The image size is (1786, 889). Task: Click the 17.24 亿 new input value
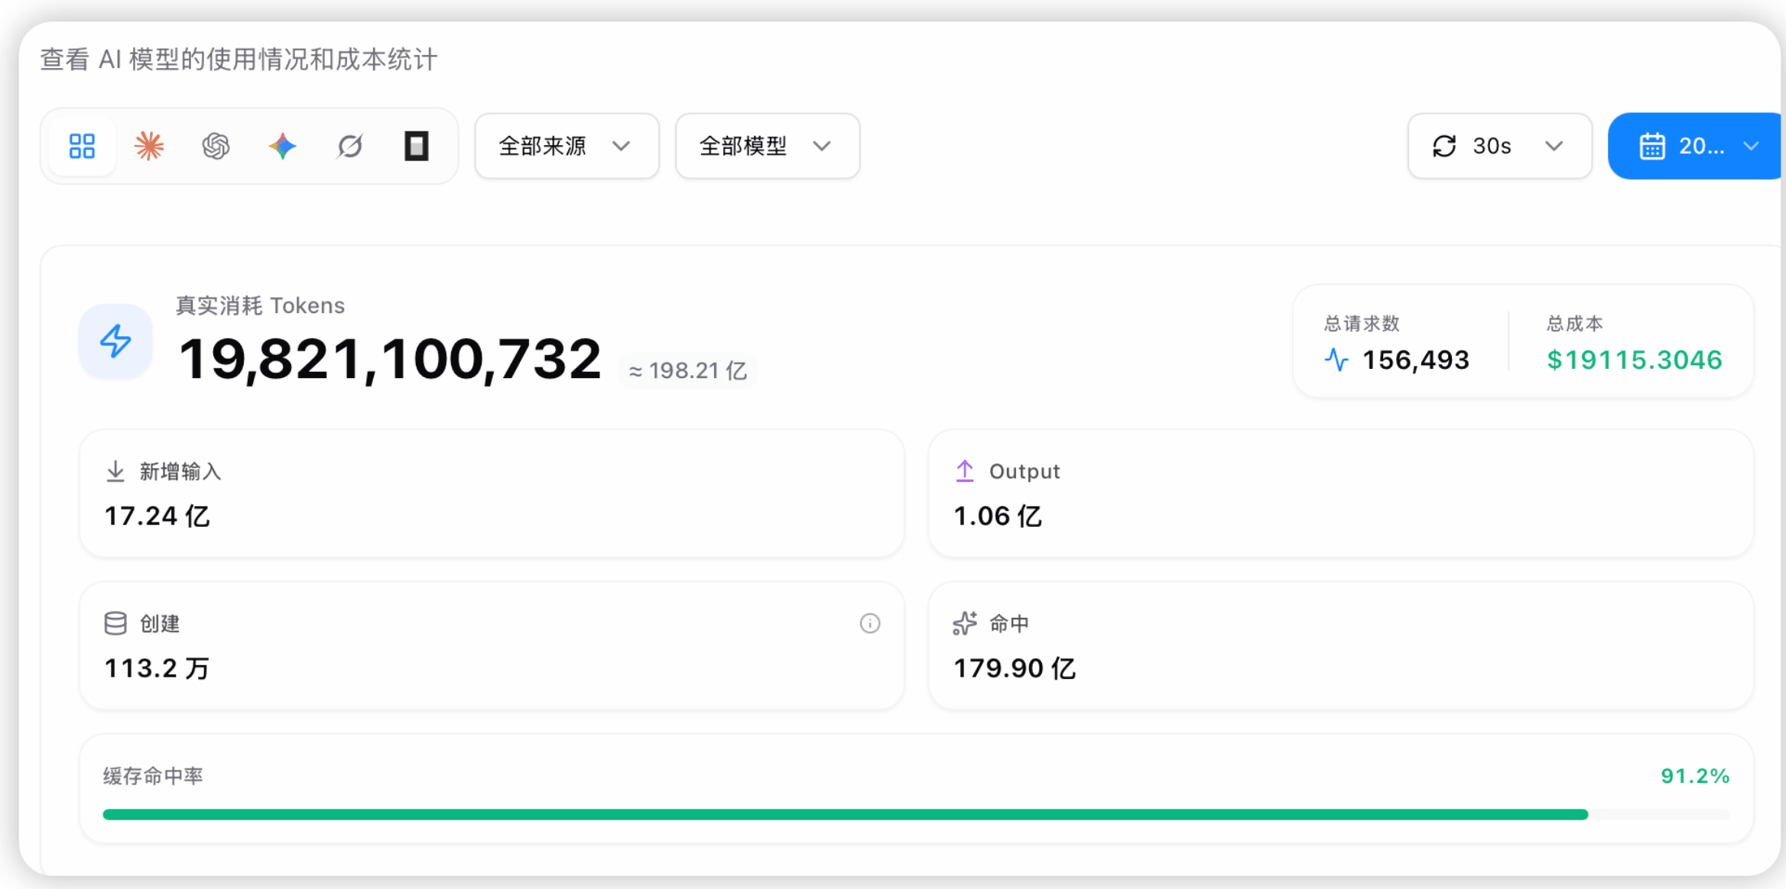pos(157,516)
